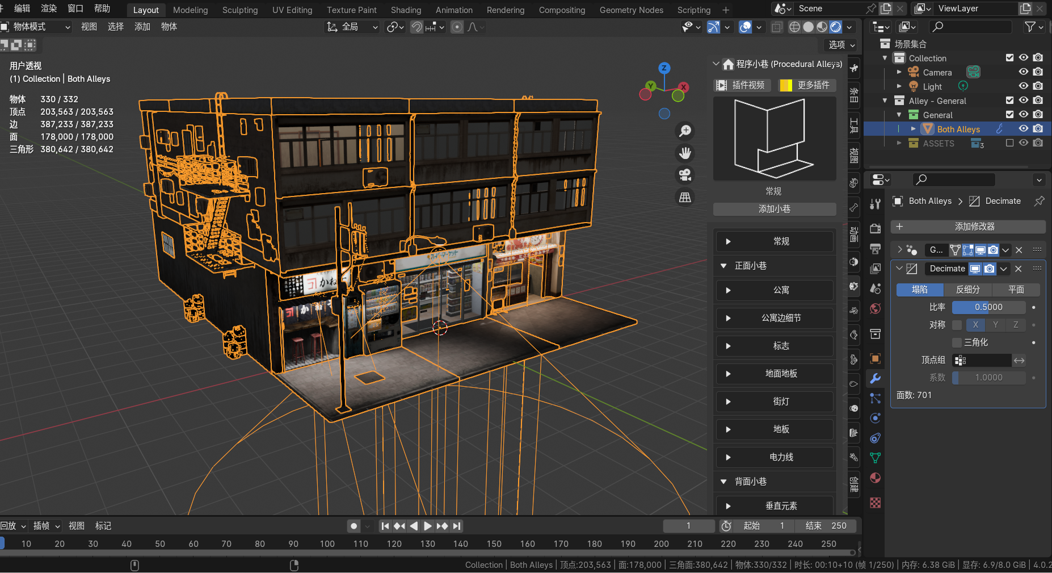Open the Object properties tab
1052x573 pixels.
[876, 358]
